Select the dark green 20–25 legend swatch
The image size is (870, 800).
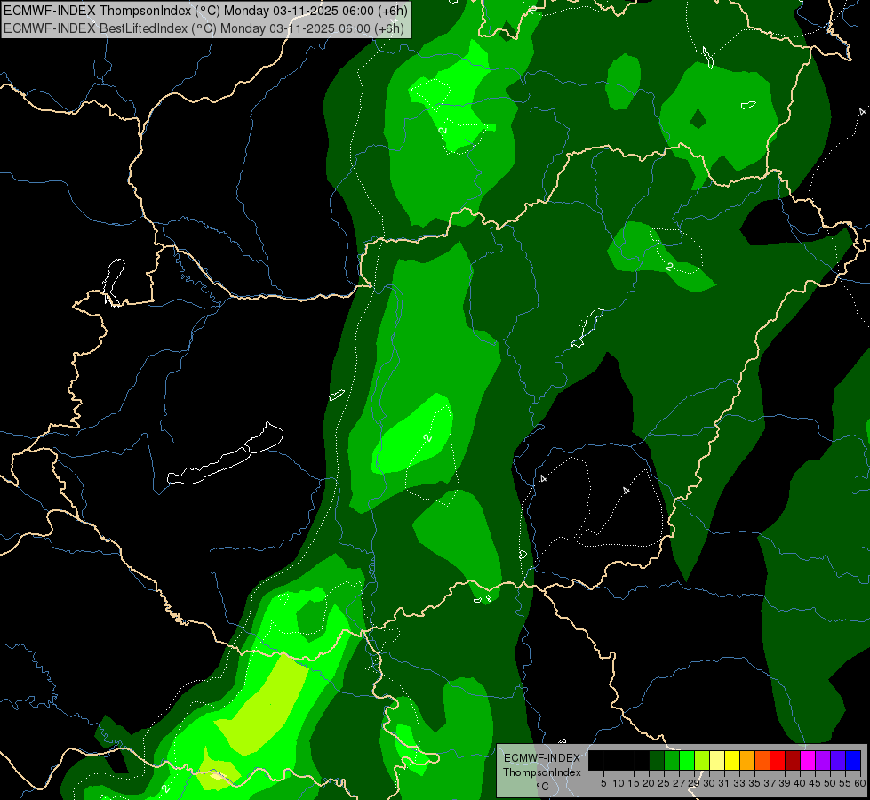[657, 760]
